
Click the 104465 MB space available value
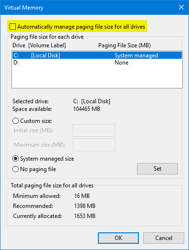(86, 109)
